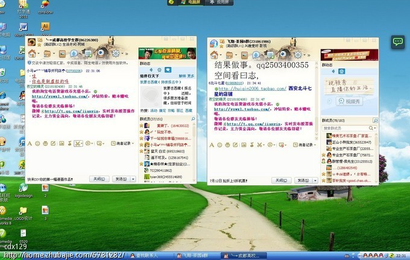Select speaker tab under 群动态 in 成都高校学生群
Viewport: 410px width, 260px height.
(151, 70)
